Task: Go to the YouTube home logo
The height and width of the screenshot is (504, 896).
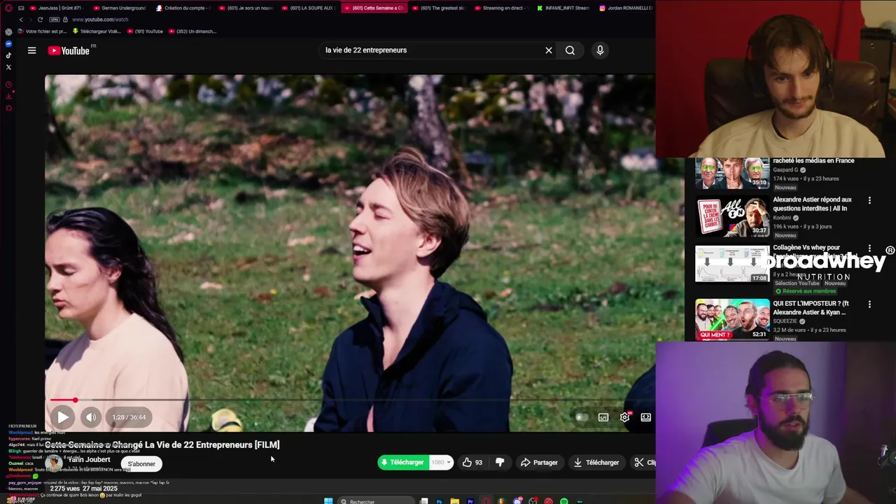Action: point(69,50)
